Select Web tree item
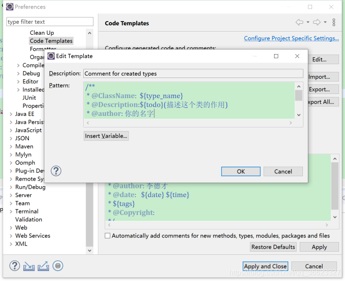 pyautogui.click(x=22, y=228)
